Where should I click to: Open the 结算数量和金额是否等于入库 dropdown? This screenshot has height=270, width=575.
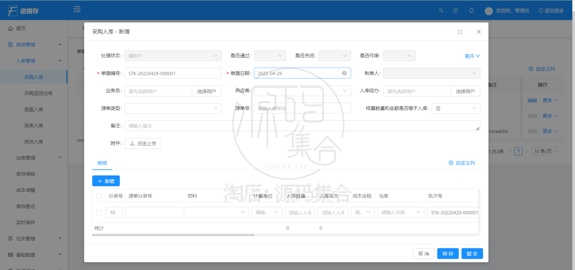pyautogui.click(x=456, y=108)
